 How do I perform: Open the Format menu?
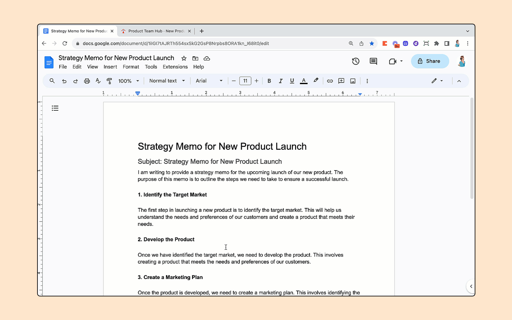tap(131, 67)
